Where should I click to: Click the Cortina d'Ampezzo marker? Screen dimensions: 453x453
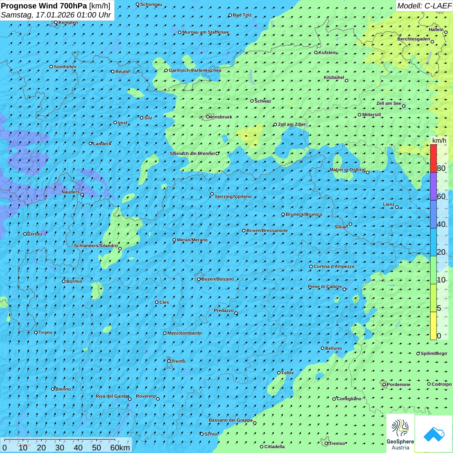(311, 267)
